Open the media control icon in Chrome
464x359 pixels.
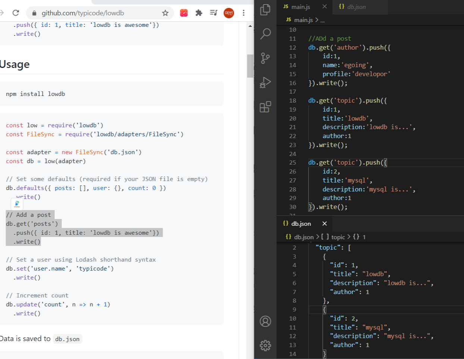[213, 13]
